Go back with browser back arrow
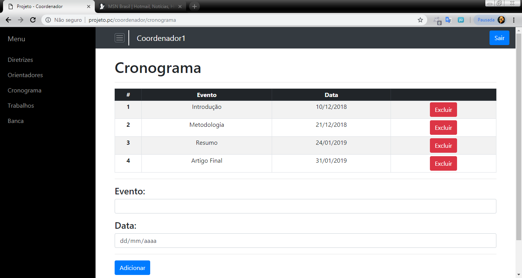522x278 pixels. pyautogui.click(x=8, y=20)
